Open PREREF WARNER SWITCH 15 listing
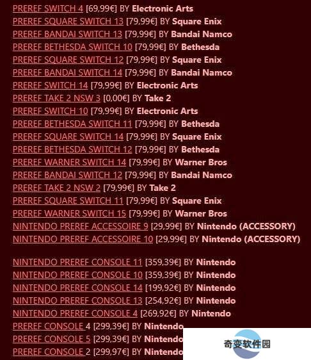Screen dimensions: 311x360 [69, 214]
